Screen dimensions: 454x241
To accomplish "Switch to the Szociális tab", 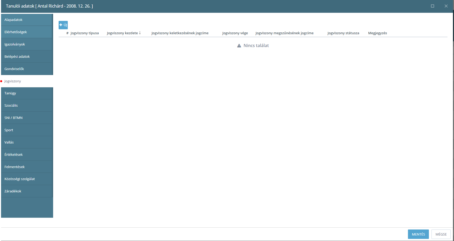I will (x=27, y=106).
